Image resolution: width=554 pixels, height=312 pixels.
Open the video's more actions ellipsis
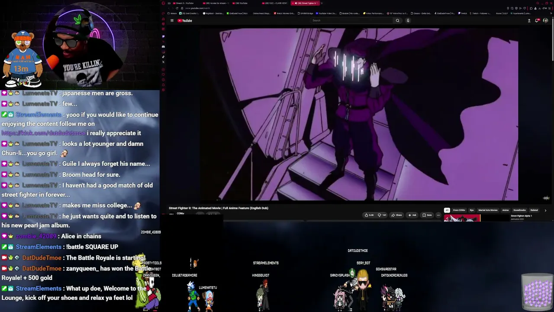[438, 215]
